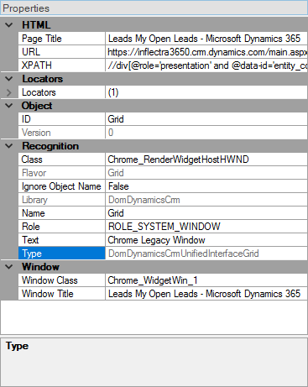Edit the Page Title value field
308x387 pixels.
tap(206, 39)
